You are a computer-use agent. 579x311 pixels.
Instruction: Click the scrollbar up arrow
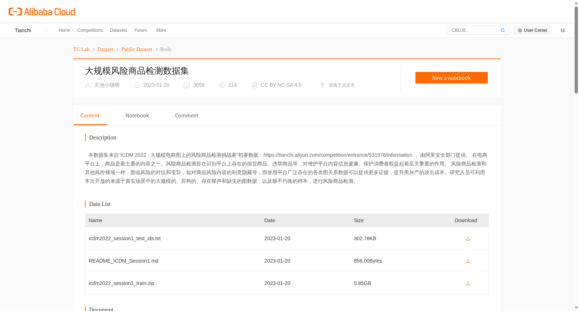[576, 3]
